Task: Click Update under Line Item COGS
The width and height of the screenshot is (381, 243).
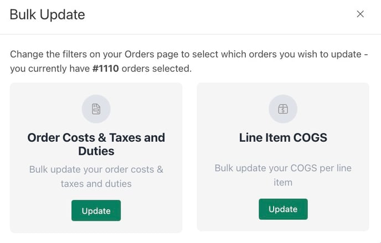Action: coord(283,209)
